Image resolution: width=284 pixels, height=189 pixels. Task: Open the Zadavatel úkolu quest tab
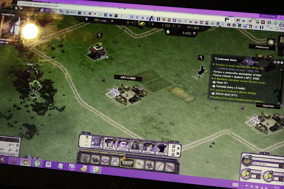227,59
